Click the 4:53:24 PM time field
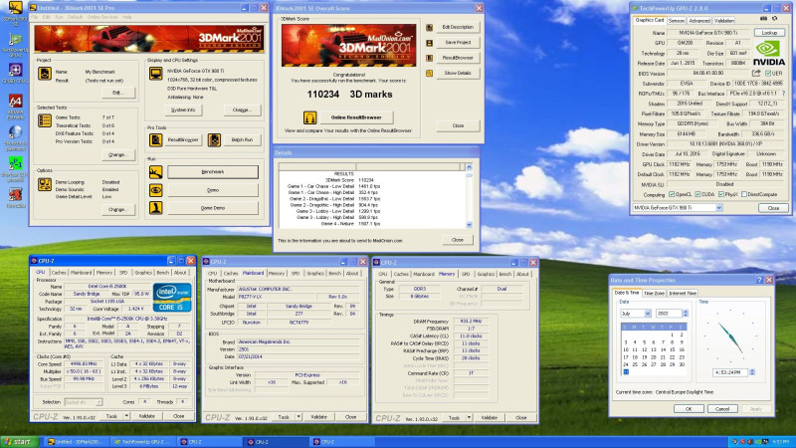 point(729,372)
